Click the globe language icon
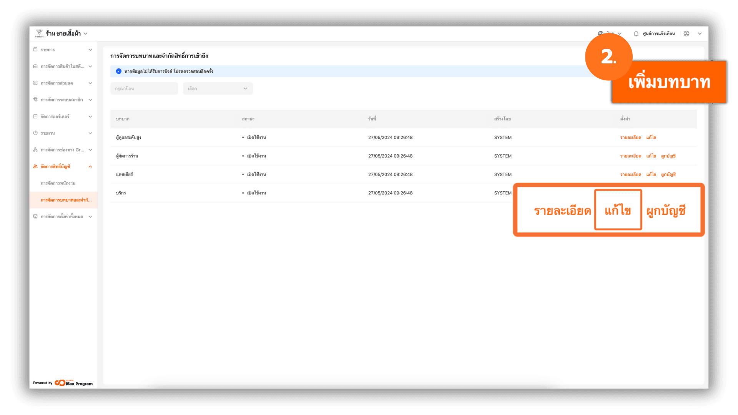The image size is (738, 415). [x=600, y=33]
